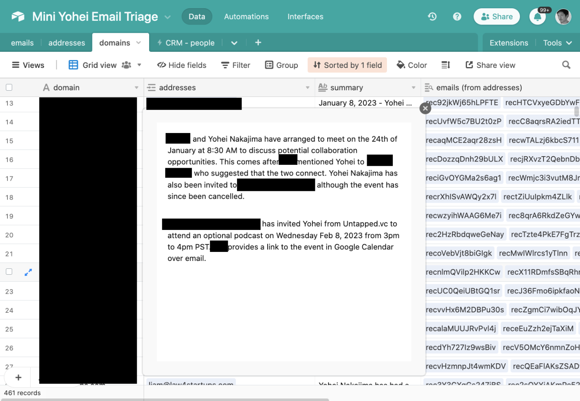Click the search magnifier icon

(x=566, y=65)
